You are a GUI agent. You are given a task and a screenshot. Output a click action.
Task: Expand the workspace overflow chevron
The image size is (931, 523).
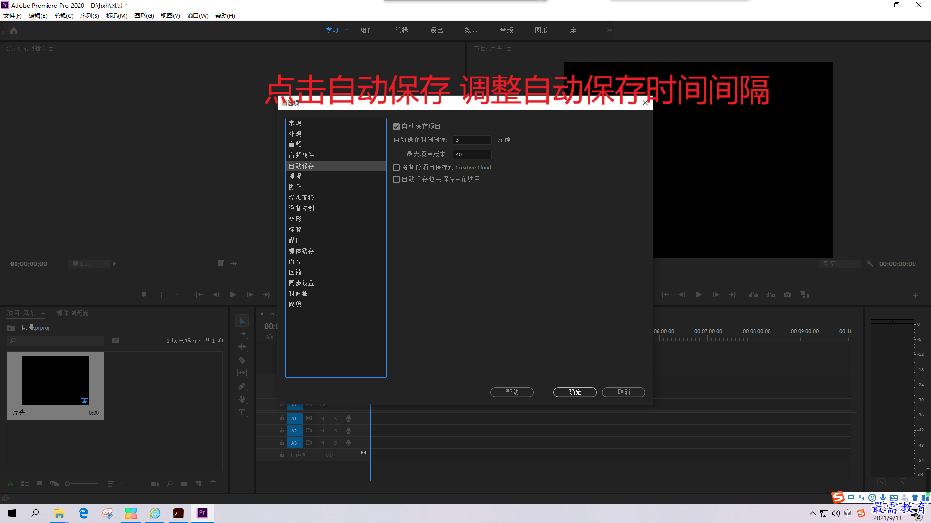610,30
